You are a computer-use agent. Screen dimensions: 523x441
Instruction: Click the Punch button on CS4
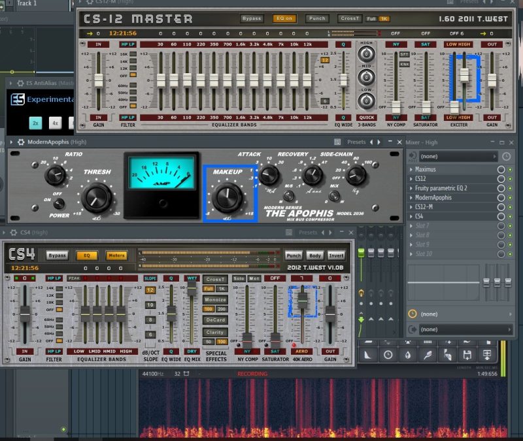294,255
